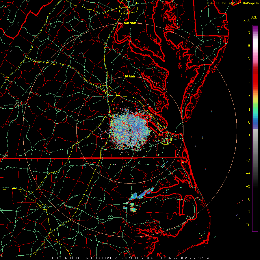Click the TH threshold label on scale
The image size is (260, 260).
248,225
